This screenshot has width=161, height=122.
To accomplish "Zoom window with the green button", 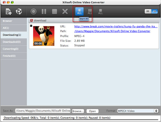I will tap(12, 2).
